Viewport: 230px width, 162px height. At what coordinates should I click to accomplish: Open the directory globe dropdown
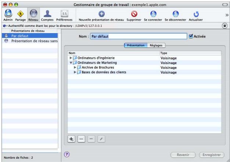tap(5, 26)
